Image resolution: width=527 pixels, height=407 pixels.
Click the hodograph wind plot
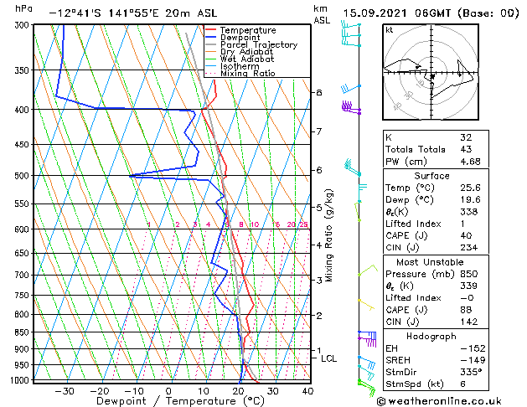click(x=431, y=72)
